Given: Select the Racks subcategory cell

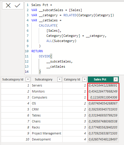Looking at the screenshot, I should (x=47, y=127).
